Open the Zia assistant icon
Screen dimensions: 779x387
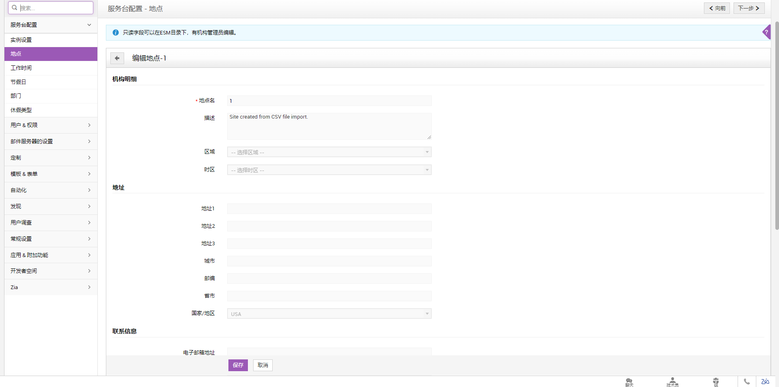click(x=765, y=382)
